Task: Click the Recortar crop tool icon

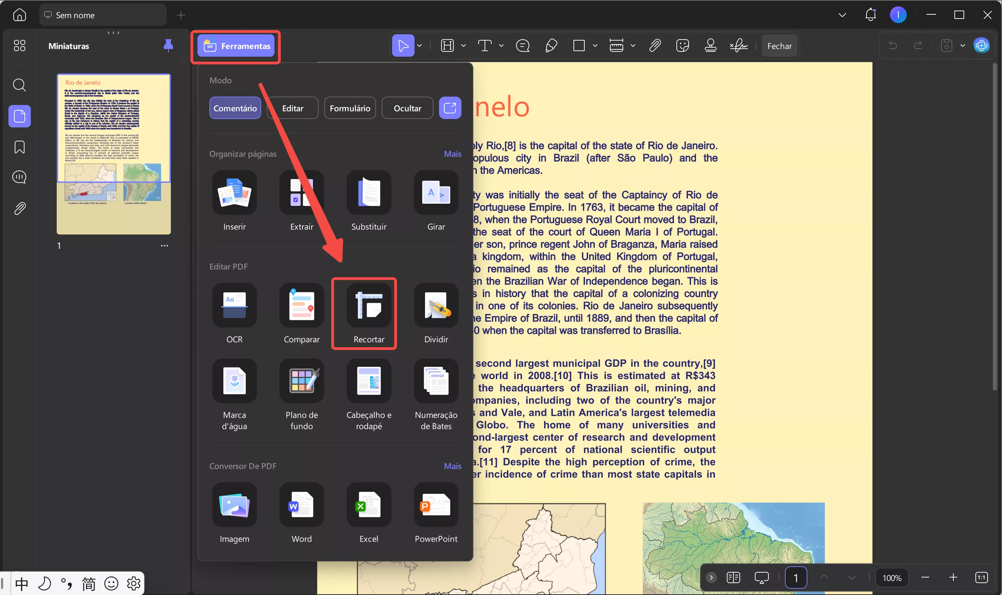Action: (368, 306)
